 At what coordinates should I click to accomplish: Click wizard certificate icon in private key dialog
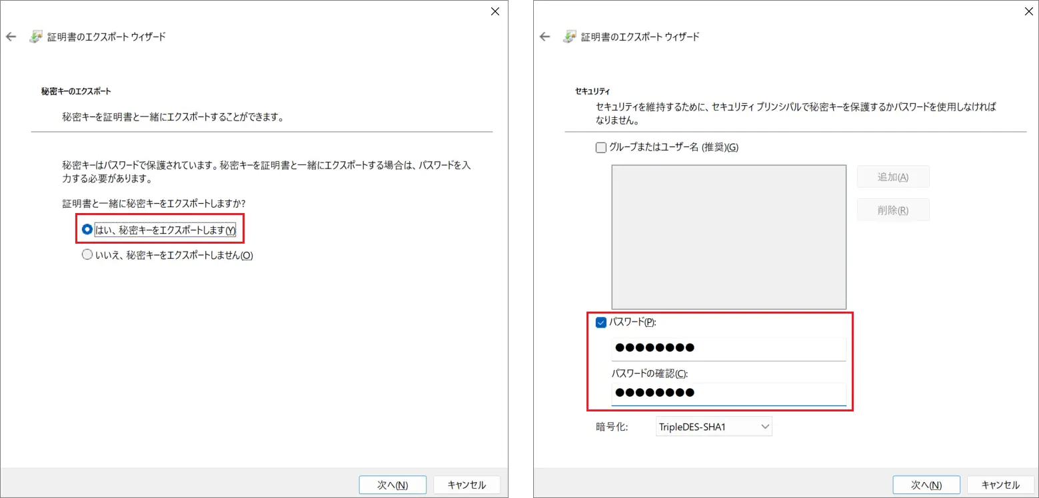coord(36,37)
